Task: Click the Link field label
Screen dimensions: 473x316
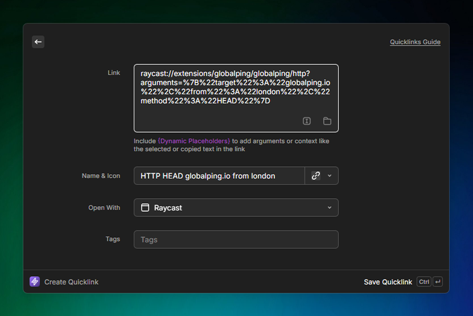Action: 114,73
